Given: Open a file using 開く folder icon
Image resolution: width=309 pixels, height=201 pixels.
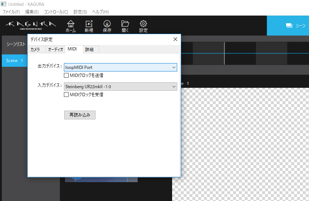Looking at the screenshot, I should pyautogui.click(x=125, y=26).
